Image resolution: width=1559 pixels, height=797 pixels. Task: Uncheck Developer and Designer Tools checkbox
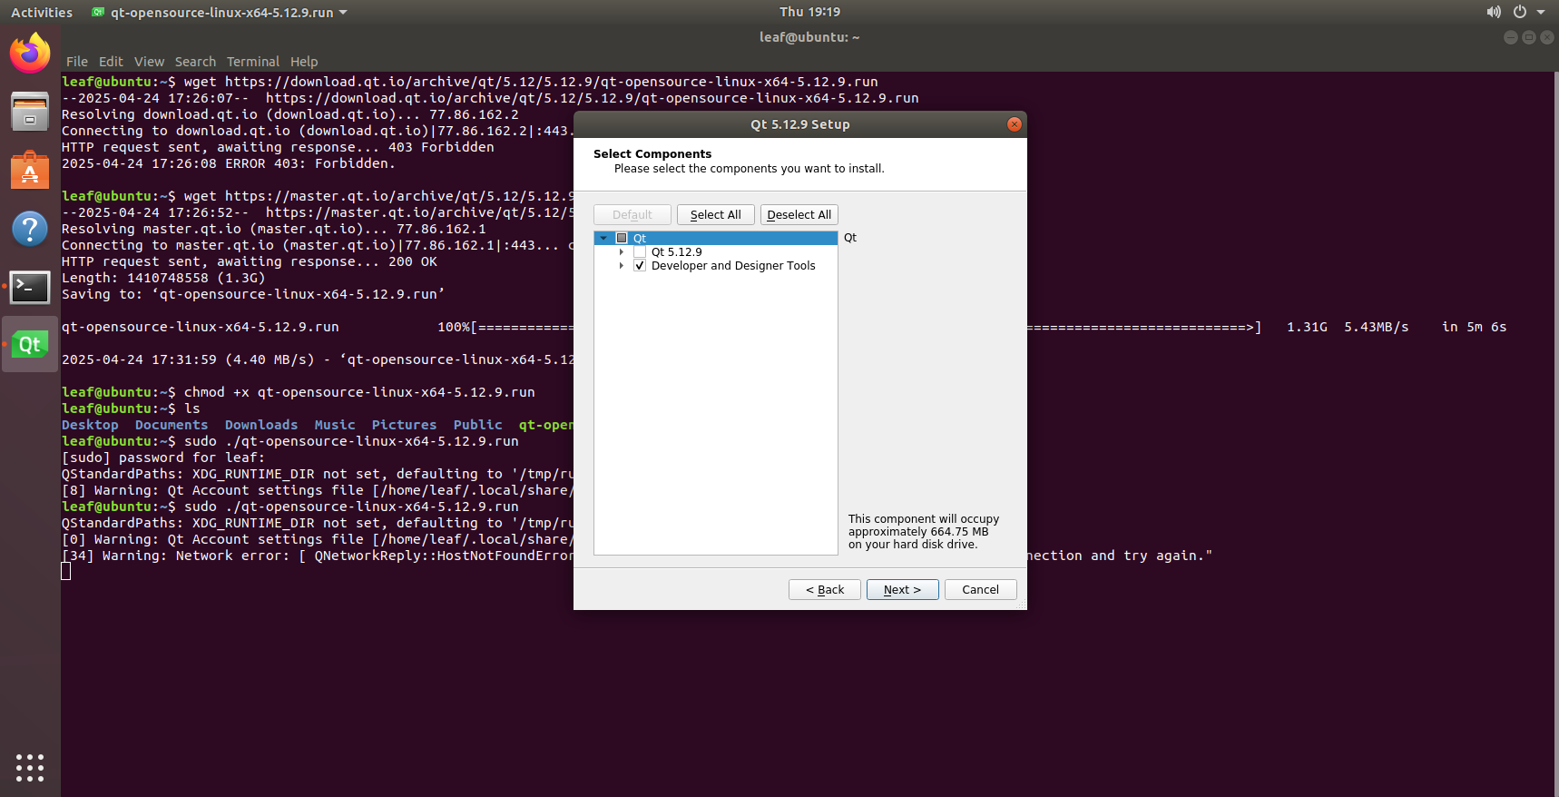pyautogui.click(x=640, y=266)
